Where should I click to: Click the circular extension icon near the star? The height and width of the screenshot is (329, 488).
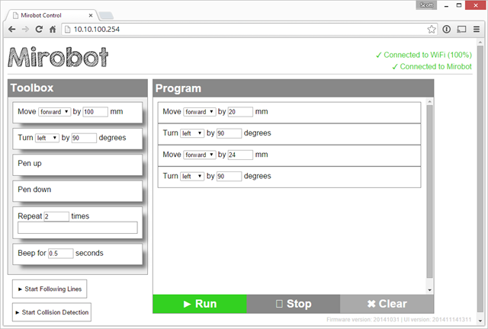click(446, 29)
